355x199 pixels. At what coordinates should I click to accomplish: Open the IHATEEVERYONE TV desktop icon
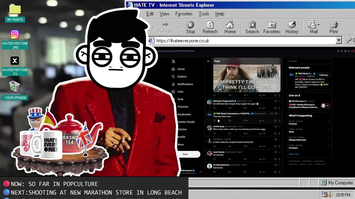pyautogui.click(x=15, y=66)
